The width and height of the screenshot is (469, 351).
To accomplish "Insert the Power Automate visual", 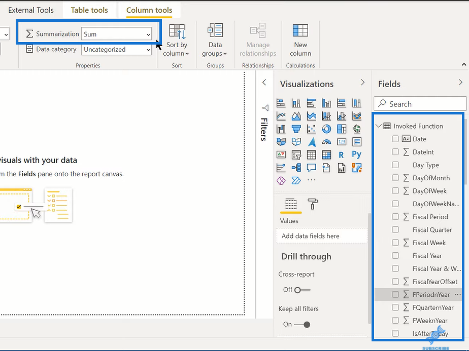I will [x=296, y=181].
